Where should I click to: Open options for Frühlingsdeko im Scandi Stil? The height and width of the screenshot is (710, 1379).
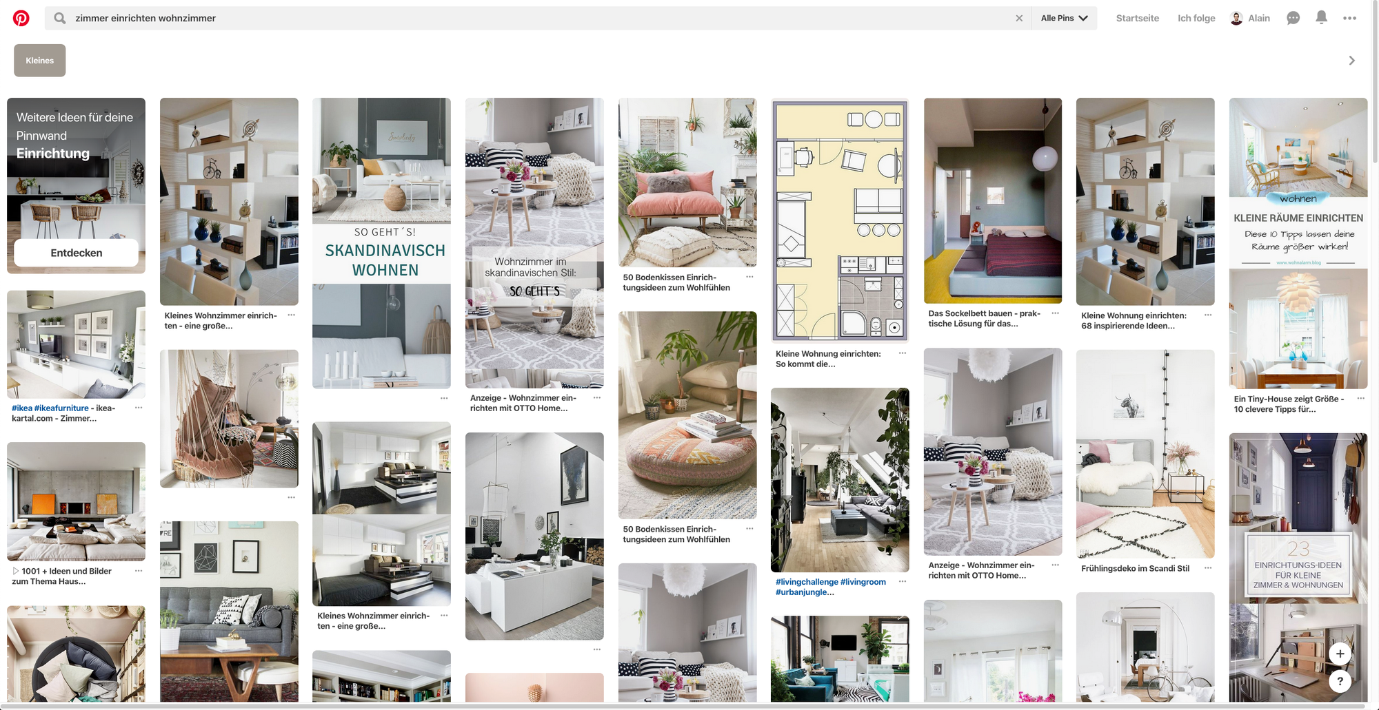tap(1208, 568)
